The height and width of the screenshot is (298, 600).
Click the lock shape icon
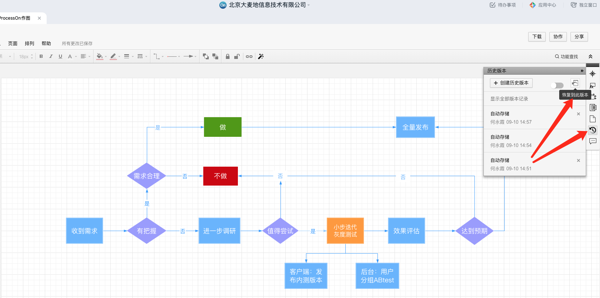click(228, 56)
